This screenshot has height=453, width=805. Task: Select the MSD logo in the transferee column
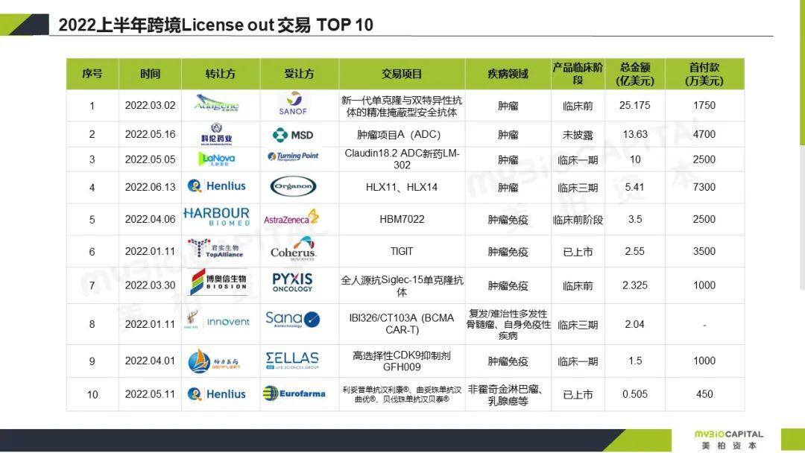pyautogui.click(x=293, y=135)
